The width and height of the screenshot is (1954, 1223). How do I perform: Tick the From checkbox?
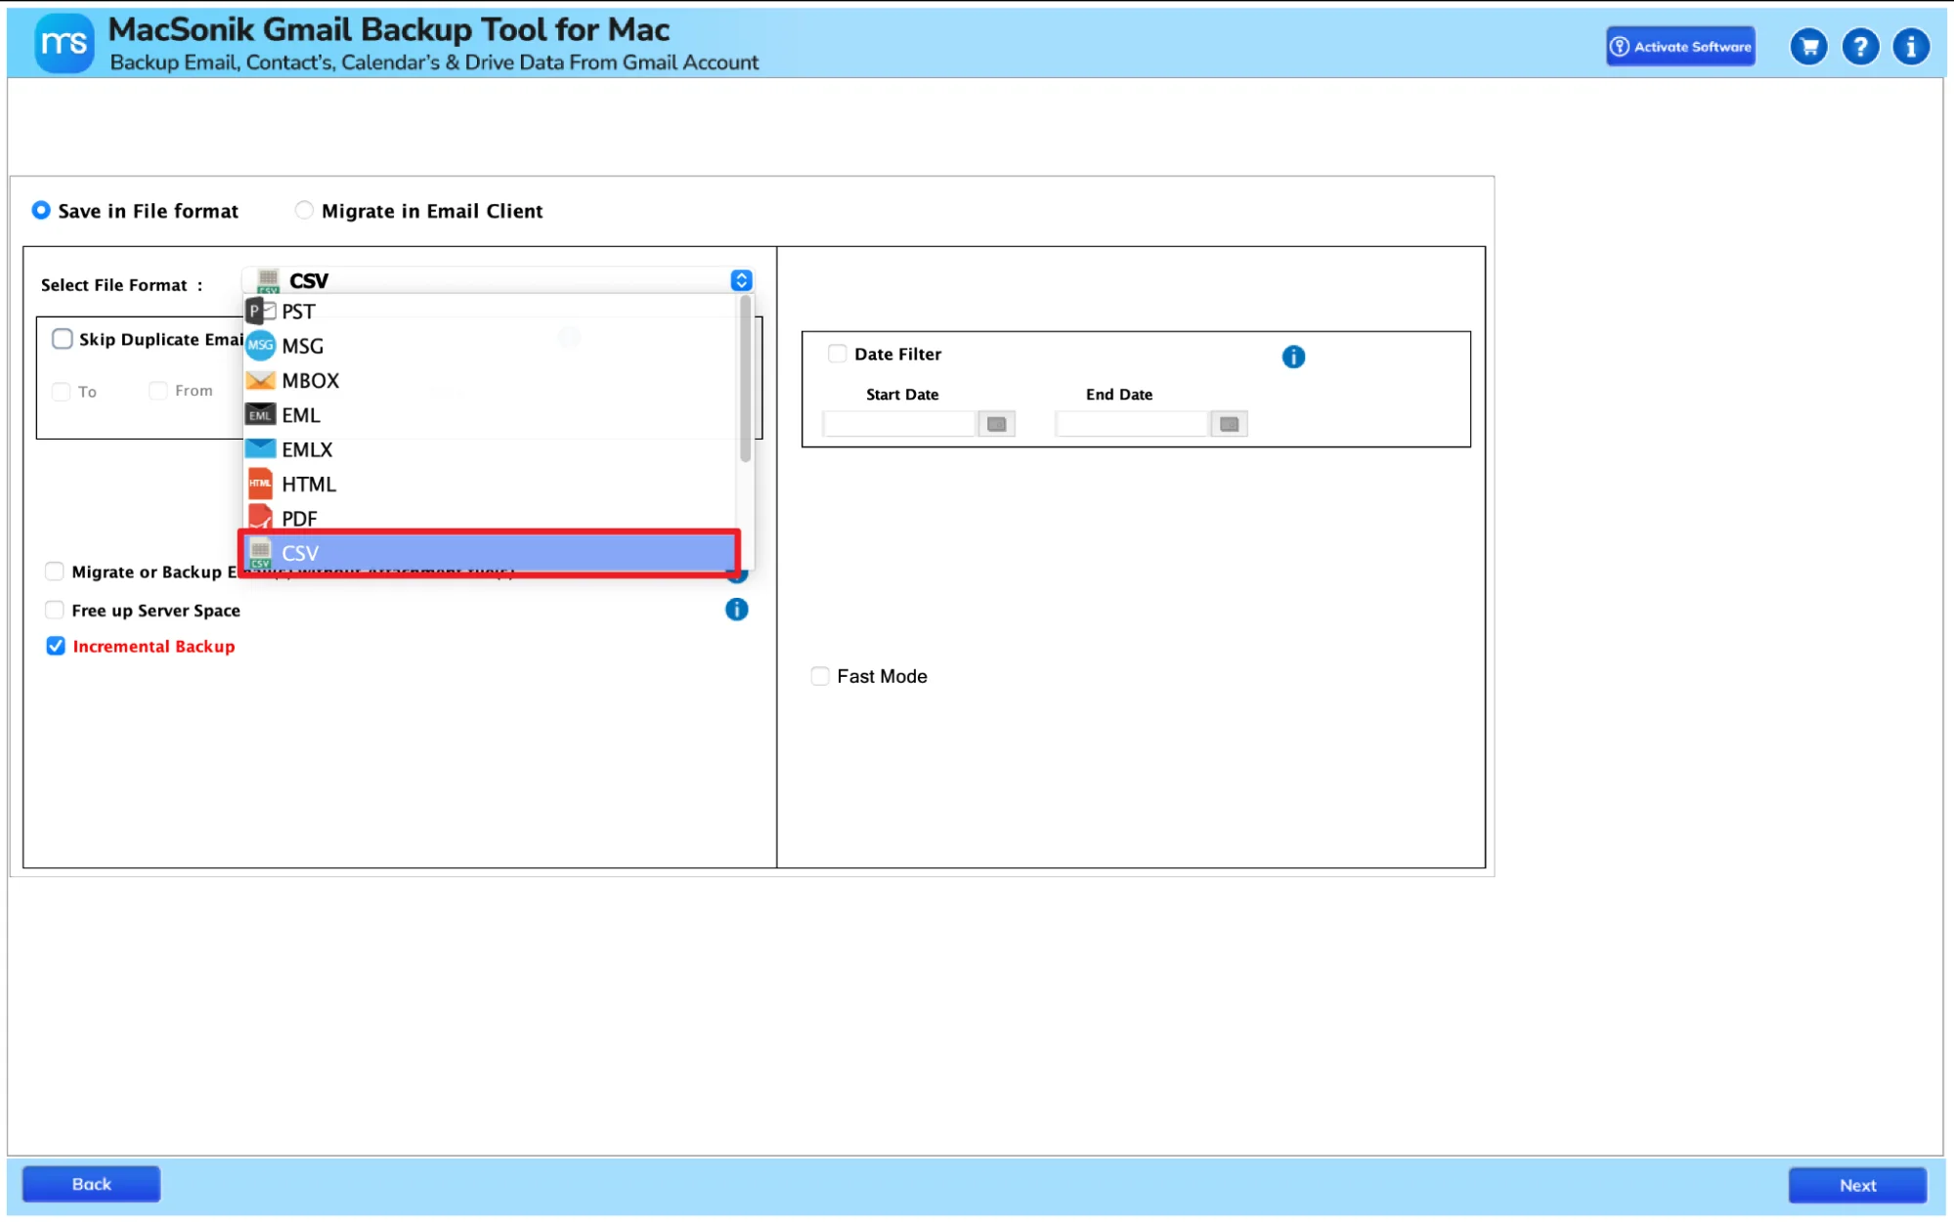click(158, 391)
